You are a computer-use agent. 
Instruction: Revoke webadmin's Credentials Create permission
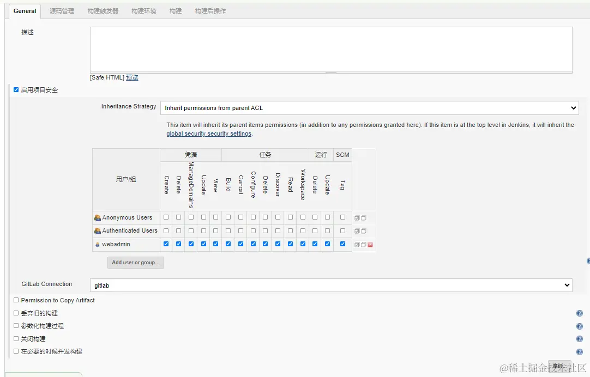click(x=166, y=244)
